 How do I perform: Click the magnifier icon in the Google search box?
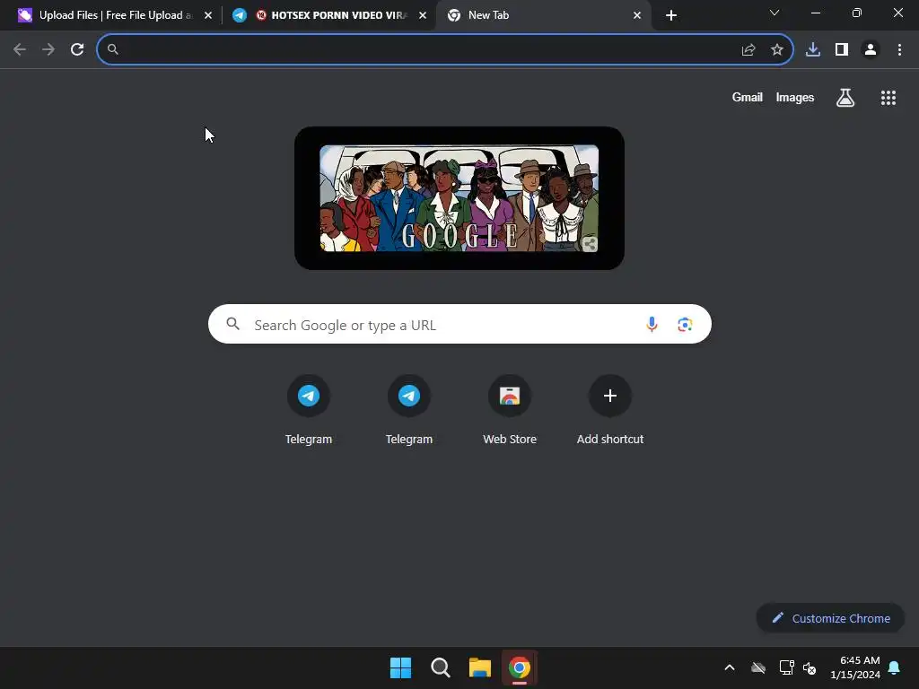click(232, 323)
